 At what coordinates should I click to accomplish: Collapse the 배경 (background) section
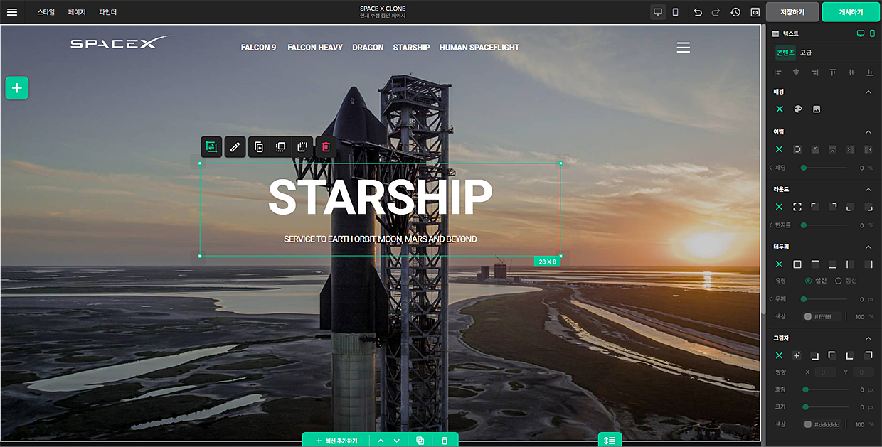pos(868,92)
